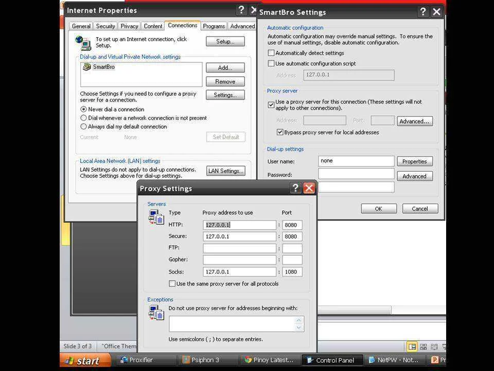Screen dimensions: 494x371
Task: Click the Secure proxy address field
Action: tap(239, 237)
